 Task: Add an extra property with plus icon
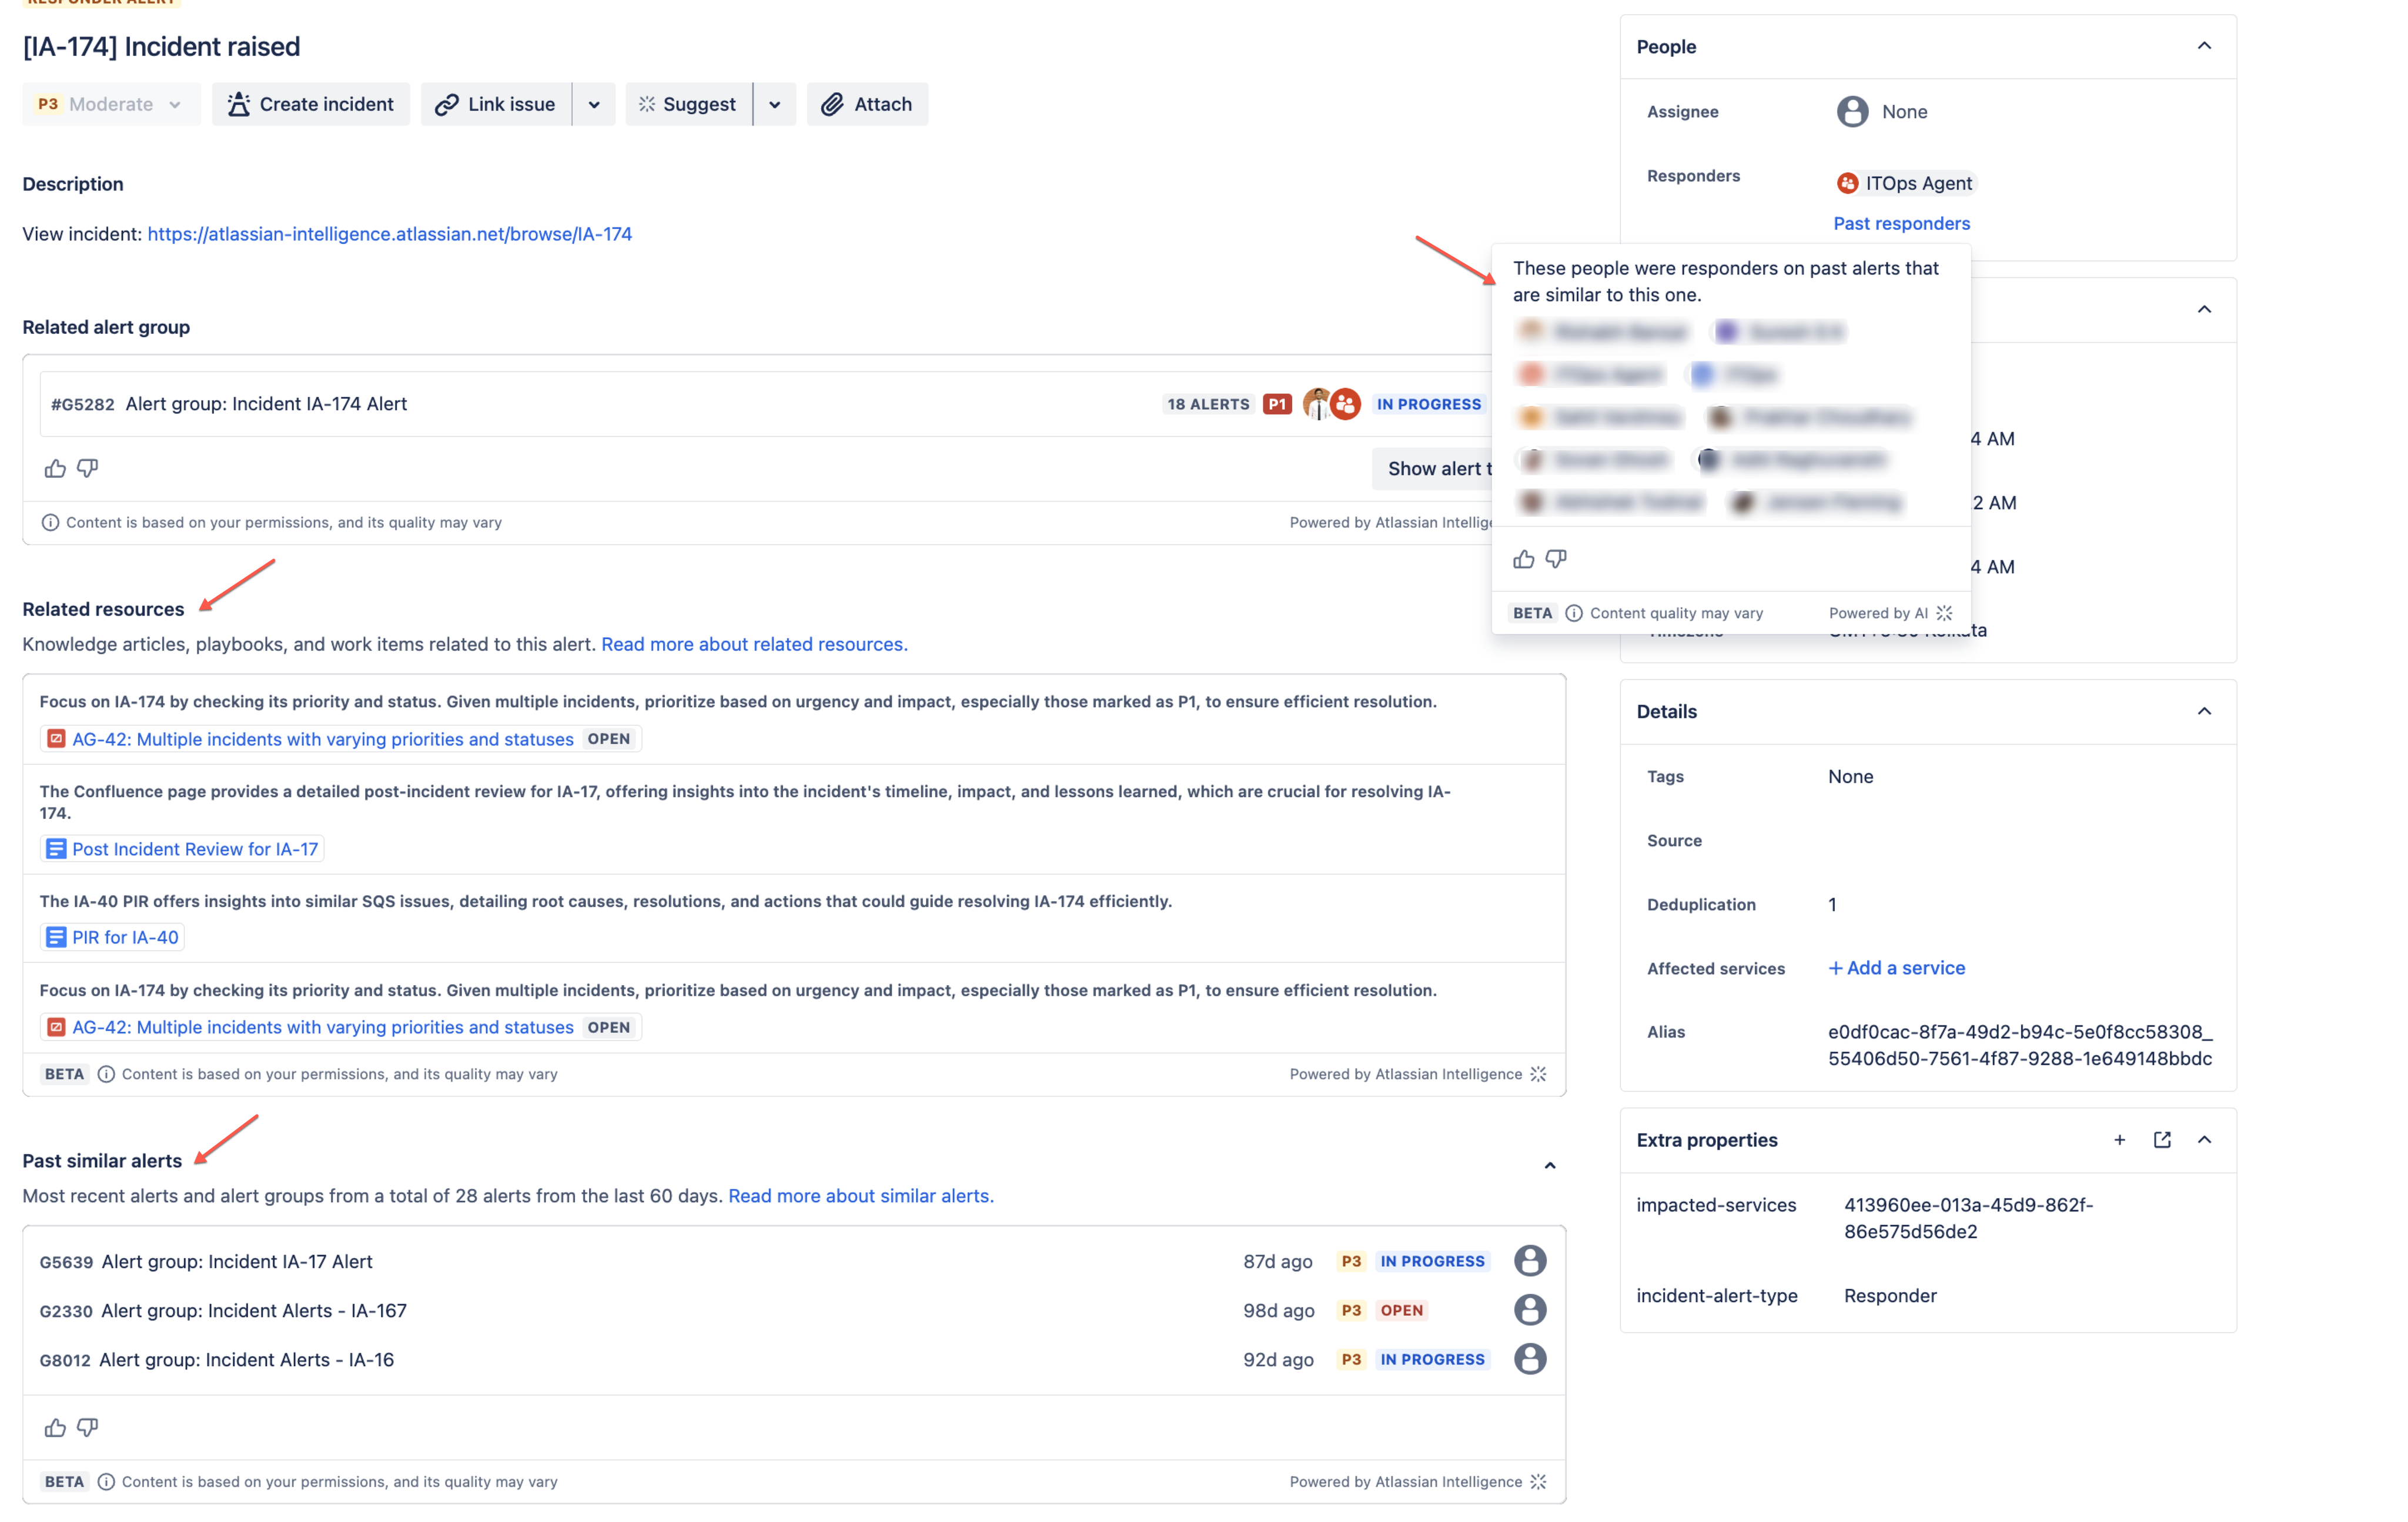(2119, 1140)
